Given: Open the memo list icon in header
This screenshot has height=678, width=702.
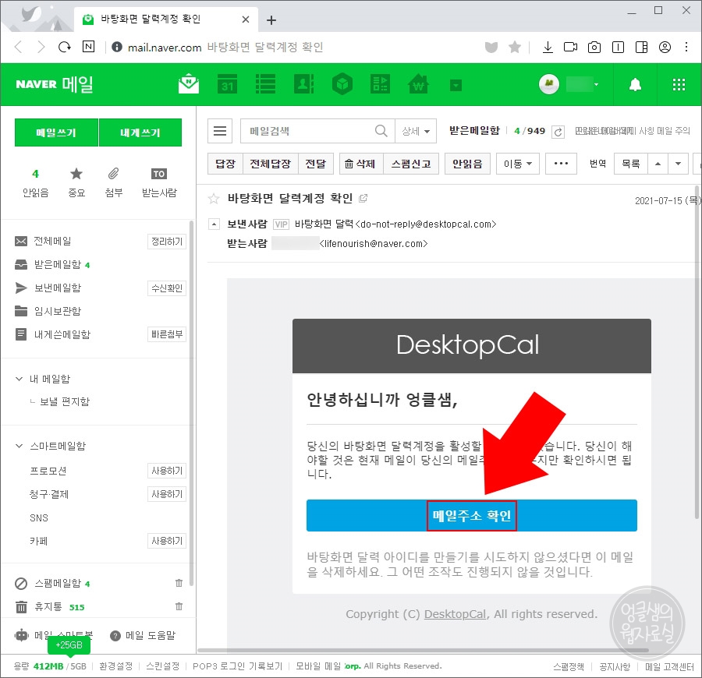Looking at the screenshot, I should point(265,83).
